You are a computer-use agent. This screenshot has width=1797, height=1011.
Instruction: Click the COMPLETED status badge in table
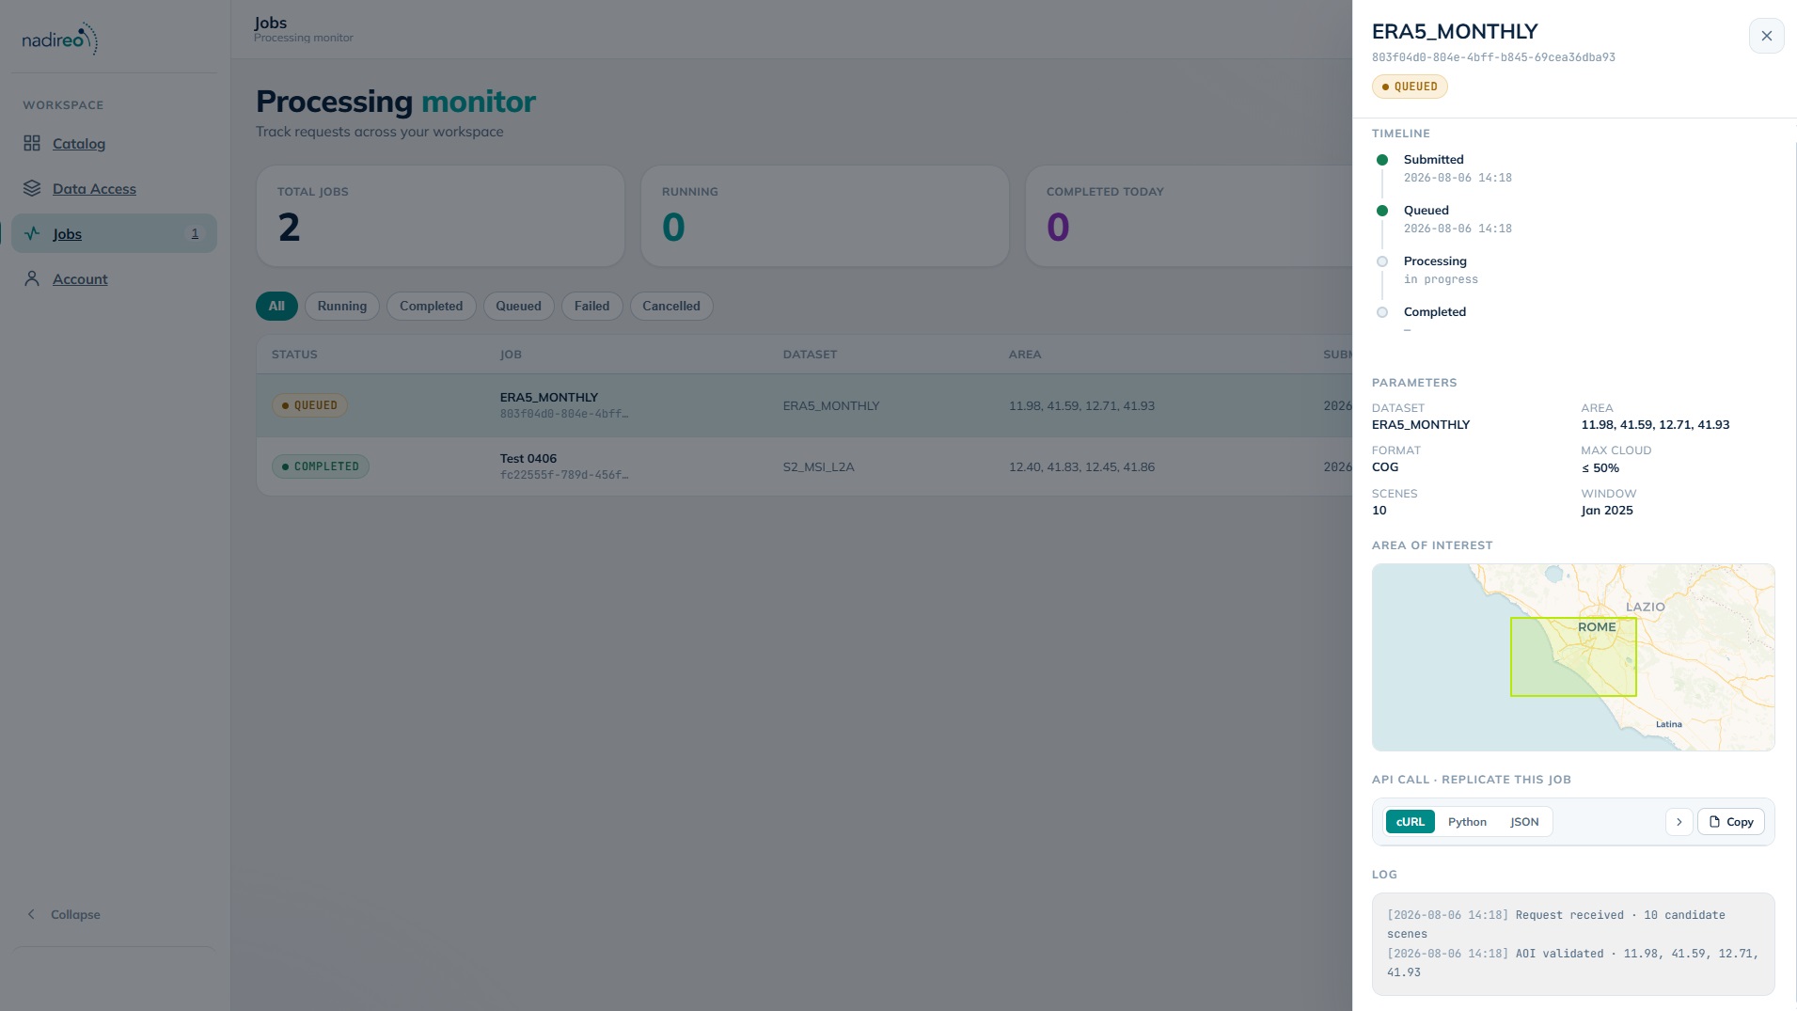321,466
